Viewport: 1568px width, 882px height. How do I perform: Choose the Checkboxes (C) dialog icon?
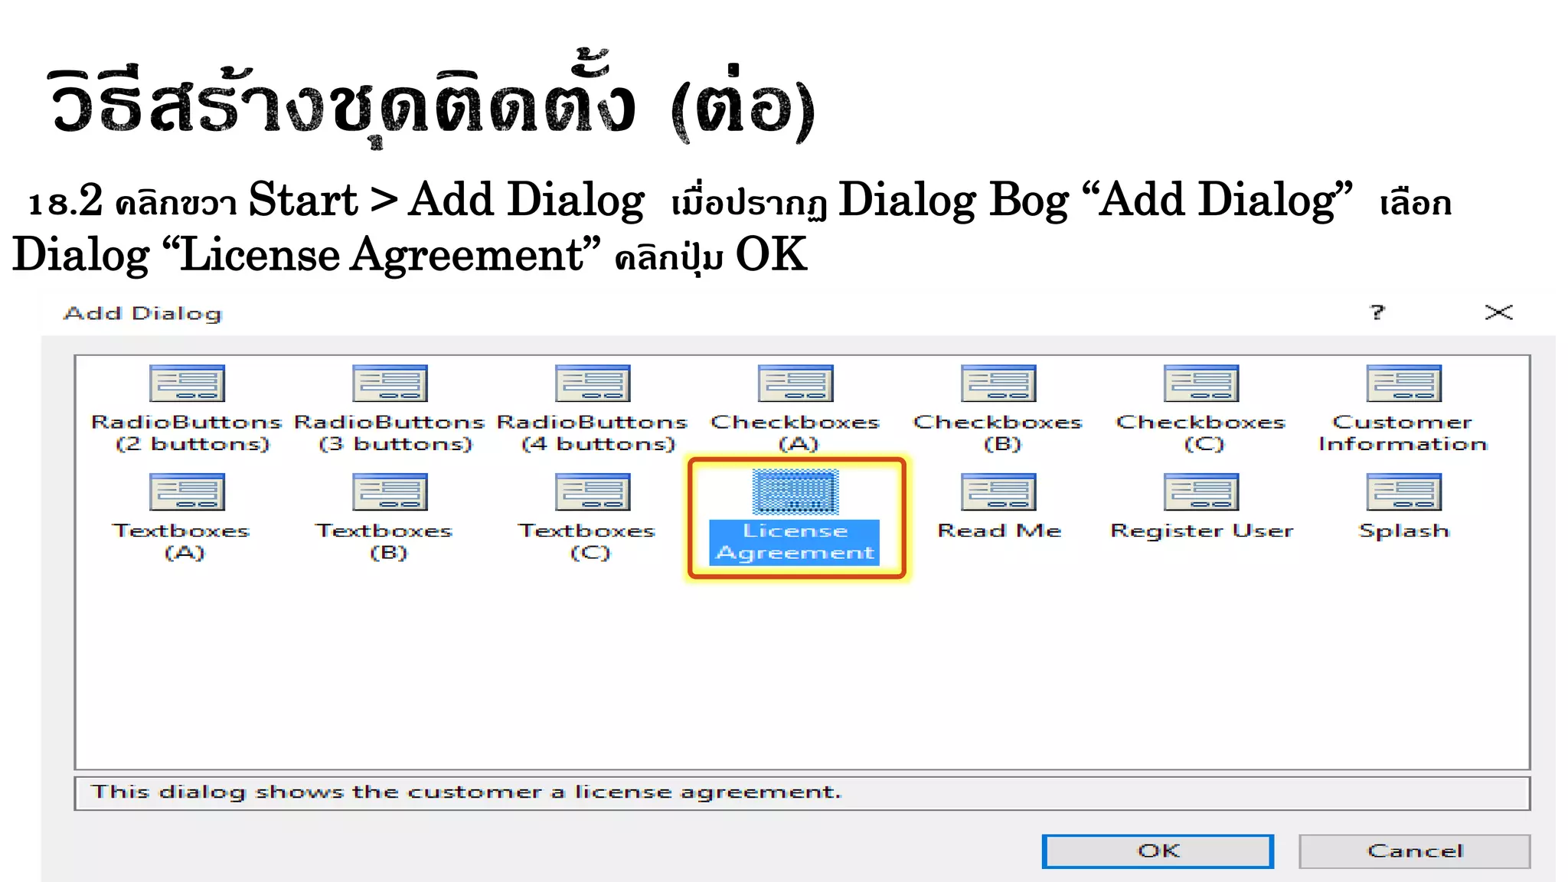[1201, 384]
